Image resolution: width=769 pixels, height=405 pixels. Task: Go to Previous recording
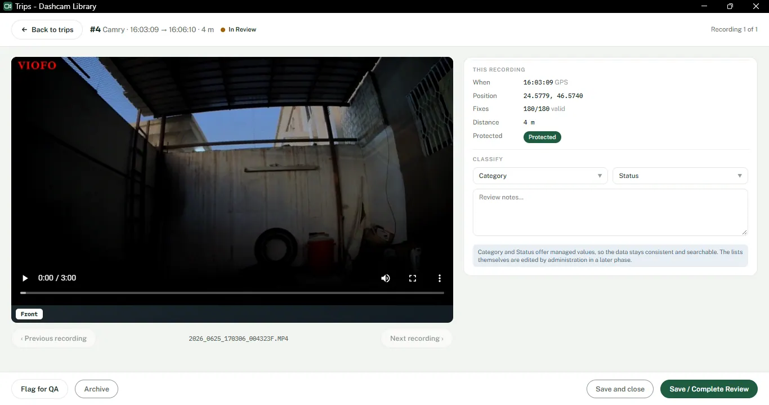tap(53, 339)
